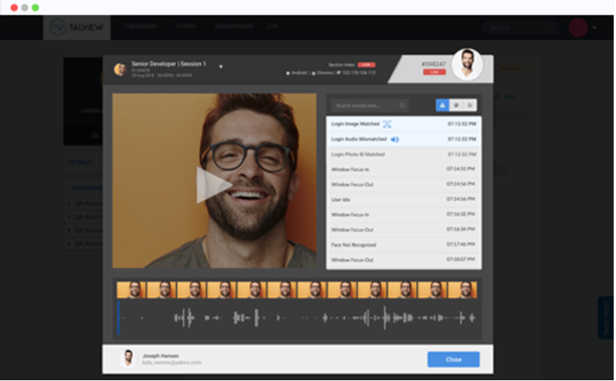Select the User Idle event
The height and width of the screenshot is (381, 616).
(x=403, y=199)
